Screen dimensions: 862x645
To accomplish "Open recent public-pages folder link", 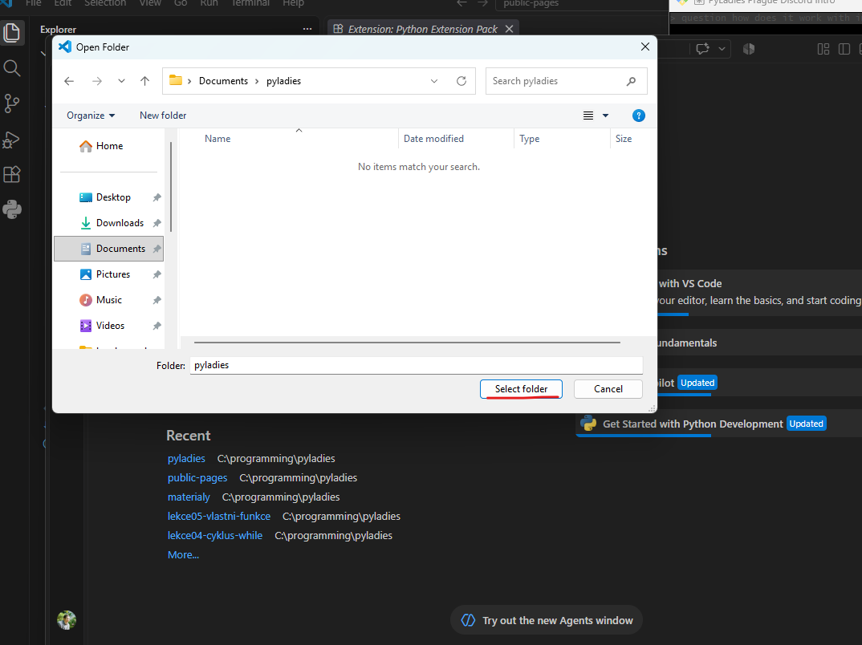I will 197,477.
